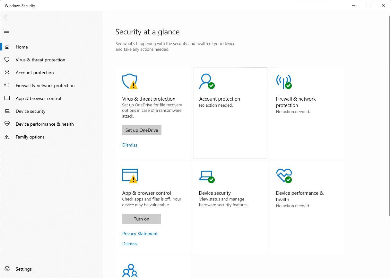
Task: Click the App & browser control window tile icon
Action: coord(130,175)
